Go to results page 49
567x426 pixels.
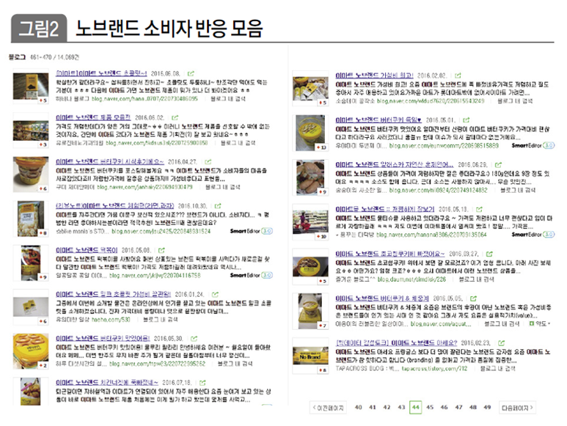point(487,407)
